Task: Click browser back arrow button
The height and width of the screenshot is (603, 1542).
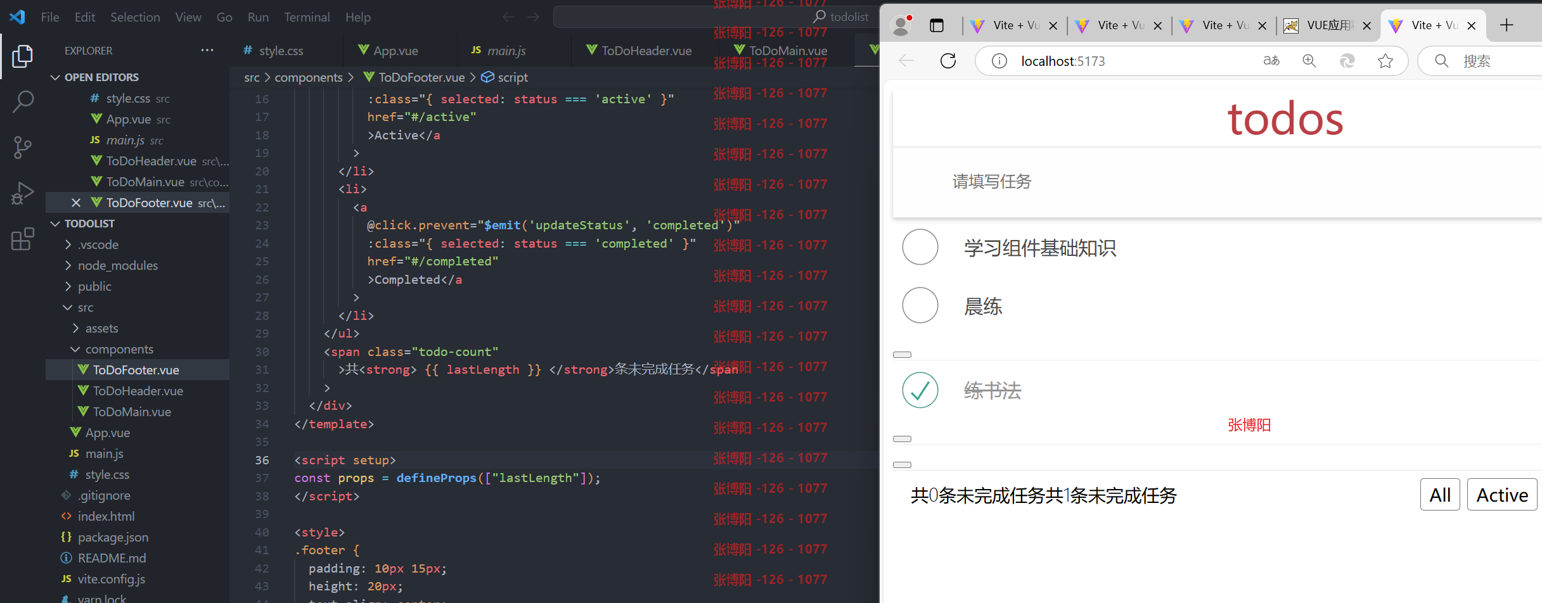Action: (x=906, y=61)
